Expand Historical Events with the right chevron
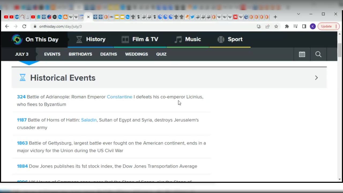The width and height of the screenshot is (343, 193). (316, 78)
